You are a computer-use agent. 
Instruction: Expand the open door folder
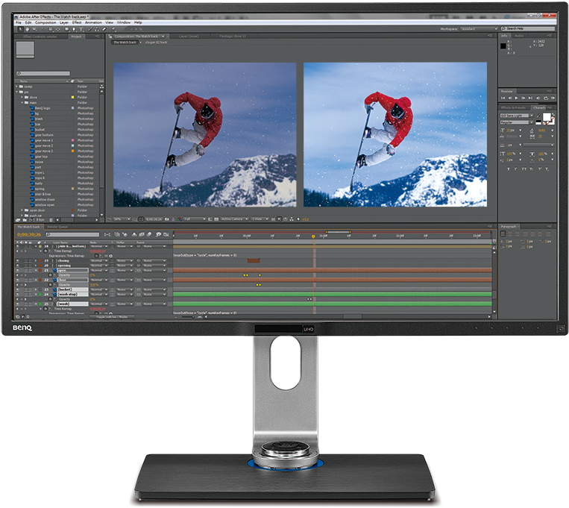click(22, 210)
